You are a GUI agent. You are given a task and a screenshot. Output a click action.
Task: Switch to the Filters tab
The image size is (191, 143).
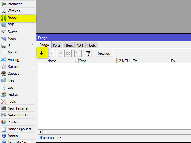point(68,45)
